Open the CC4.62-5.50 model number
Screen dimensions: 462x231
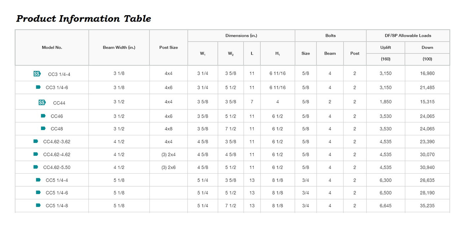pos(57,167)
